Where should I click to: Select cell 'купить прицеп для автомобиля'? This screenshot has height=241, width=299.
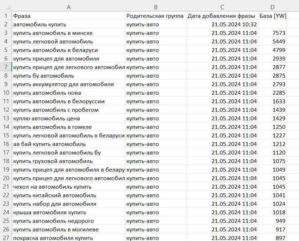click(69, 58)
